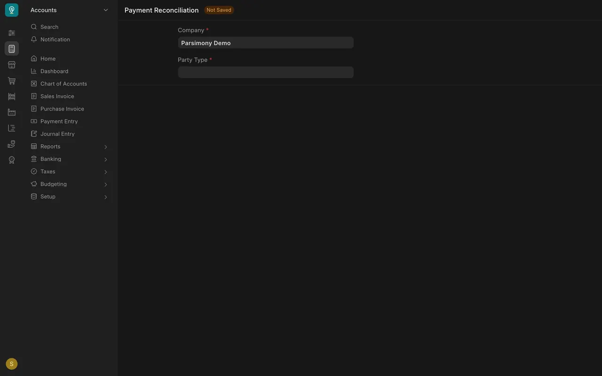Expand the Reports section
Screen dimensions: 602x376
pyautogui.click(x=70, y=147)
